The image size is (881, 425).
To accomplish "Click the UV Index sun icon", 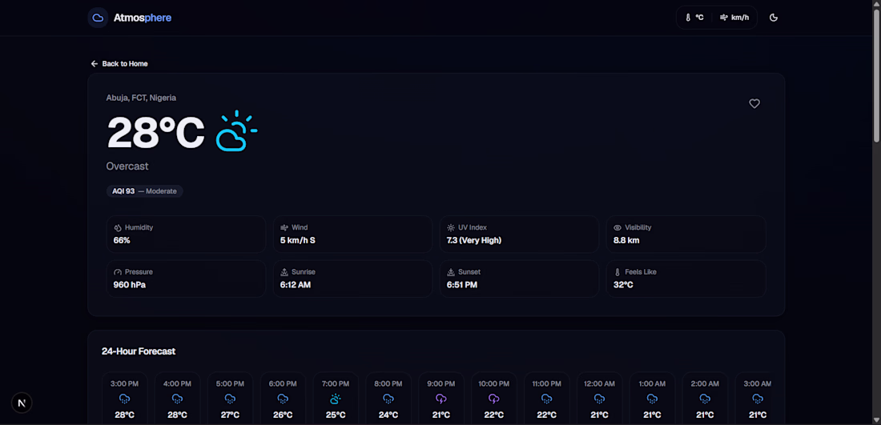I will [x=451, y=228].
